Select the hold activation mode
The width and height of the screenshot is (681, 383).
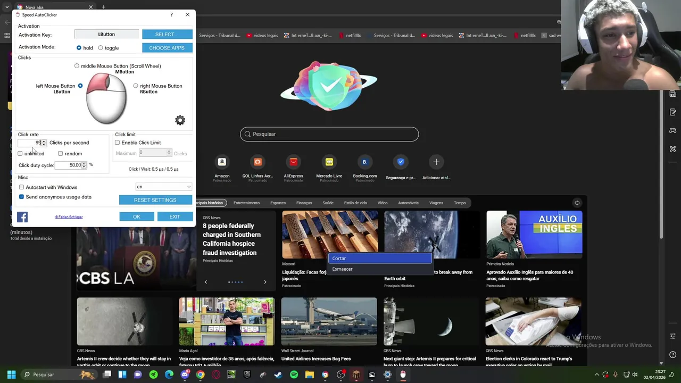[79, 48]
